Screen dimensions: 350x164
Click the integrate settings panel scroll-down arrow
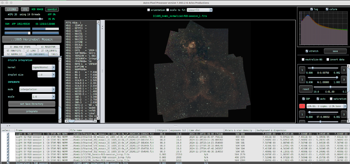[59, 121]
